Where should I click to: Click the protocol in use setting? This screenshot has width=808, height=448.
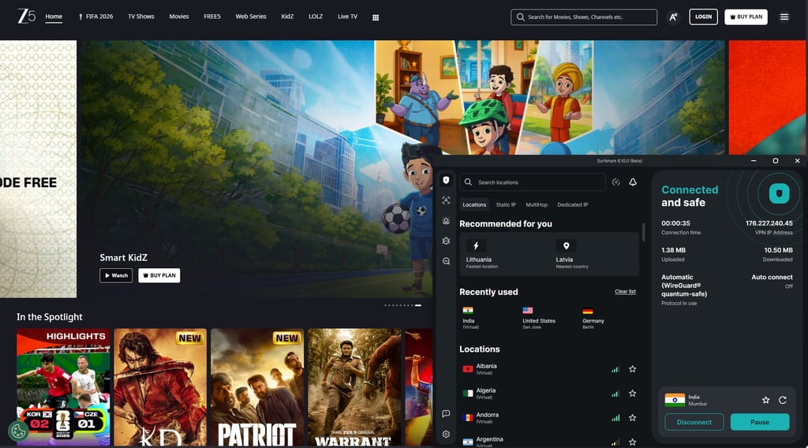(x=684, y=290)
